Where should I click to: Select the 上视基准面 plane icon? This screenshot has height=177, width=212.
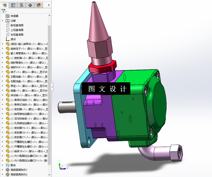tap(7, 30)
